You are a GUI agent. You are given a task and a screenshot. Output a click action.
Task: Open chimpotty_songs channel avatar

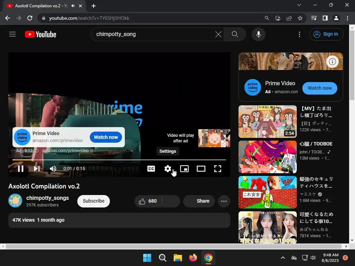point(15,201)
